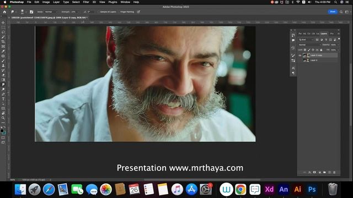Open the Mode dropdown in options bar
The height and width of the screenshot is (198, 353).
tap(51, 12)
